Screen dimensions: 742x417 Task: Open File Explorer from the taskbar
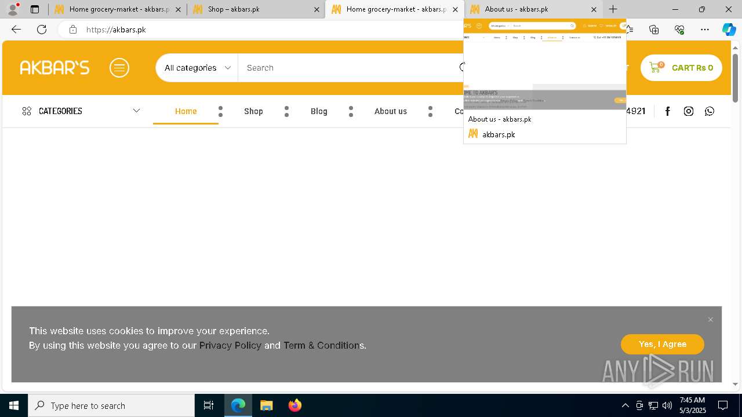tap(266, 405)
